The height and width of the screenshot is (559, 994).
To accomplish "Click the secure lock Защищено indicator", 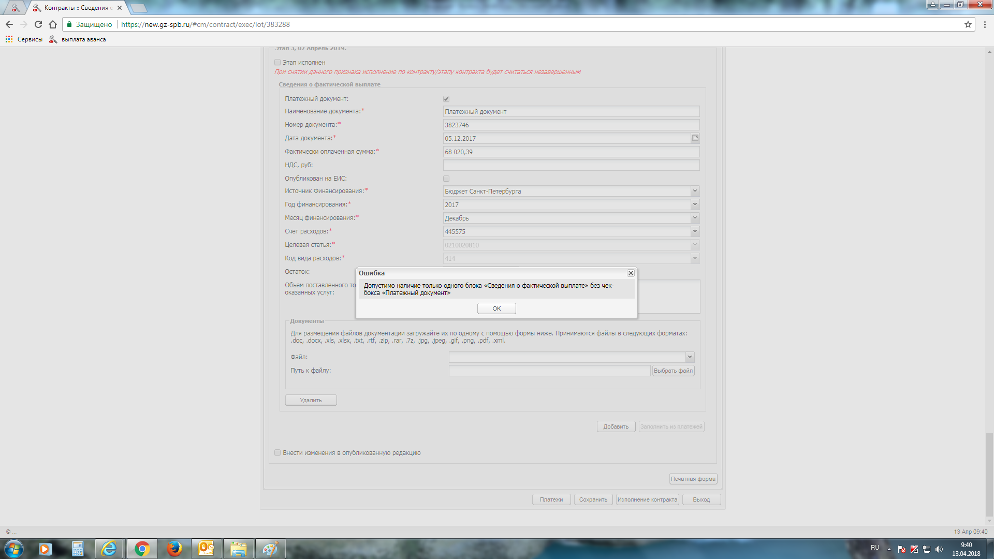I will point(90,24).
